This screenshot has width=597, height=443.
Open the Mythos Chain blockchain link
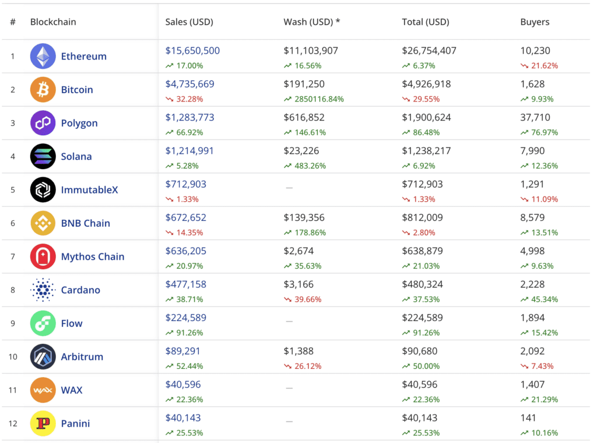93,257
